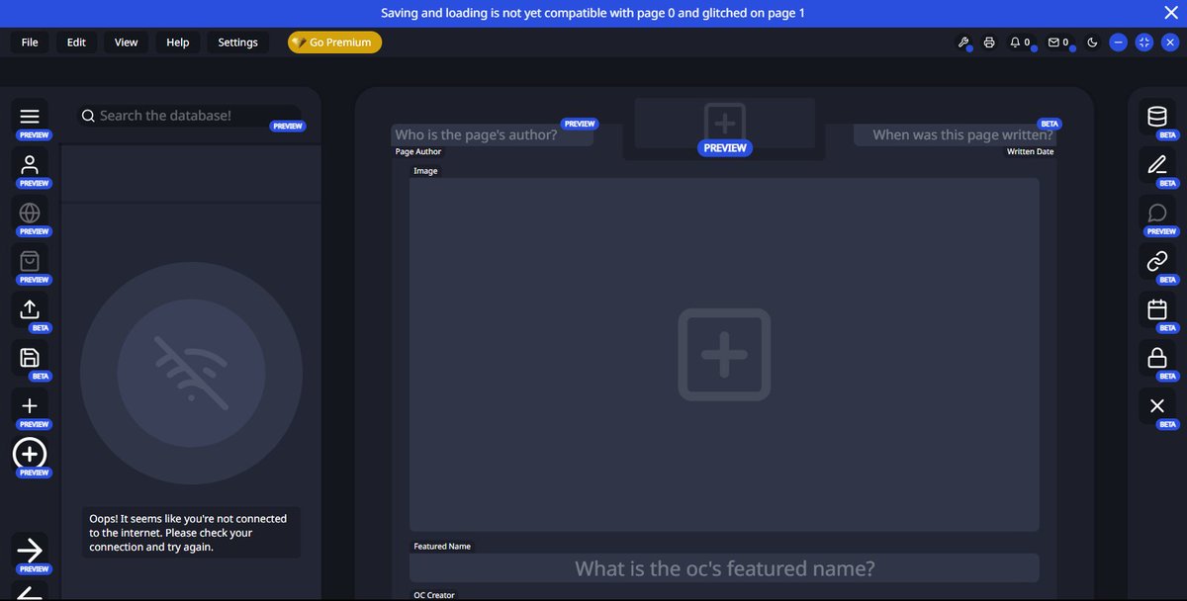Select the pencil edit icon in right sidebar

tap(1157, 164)
